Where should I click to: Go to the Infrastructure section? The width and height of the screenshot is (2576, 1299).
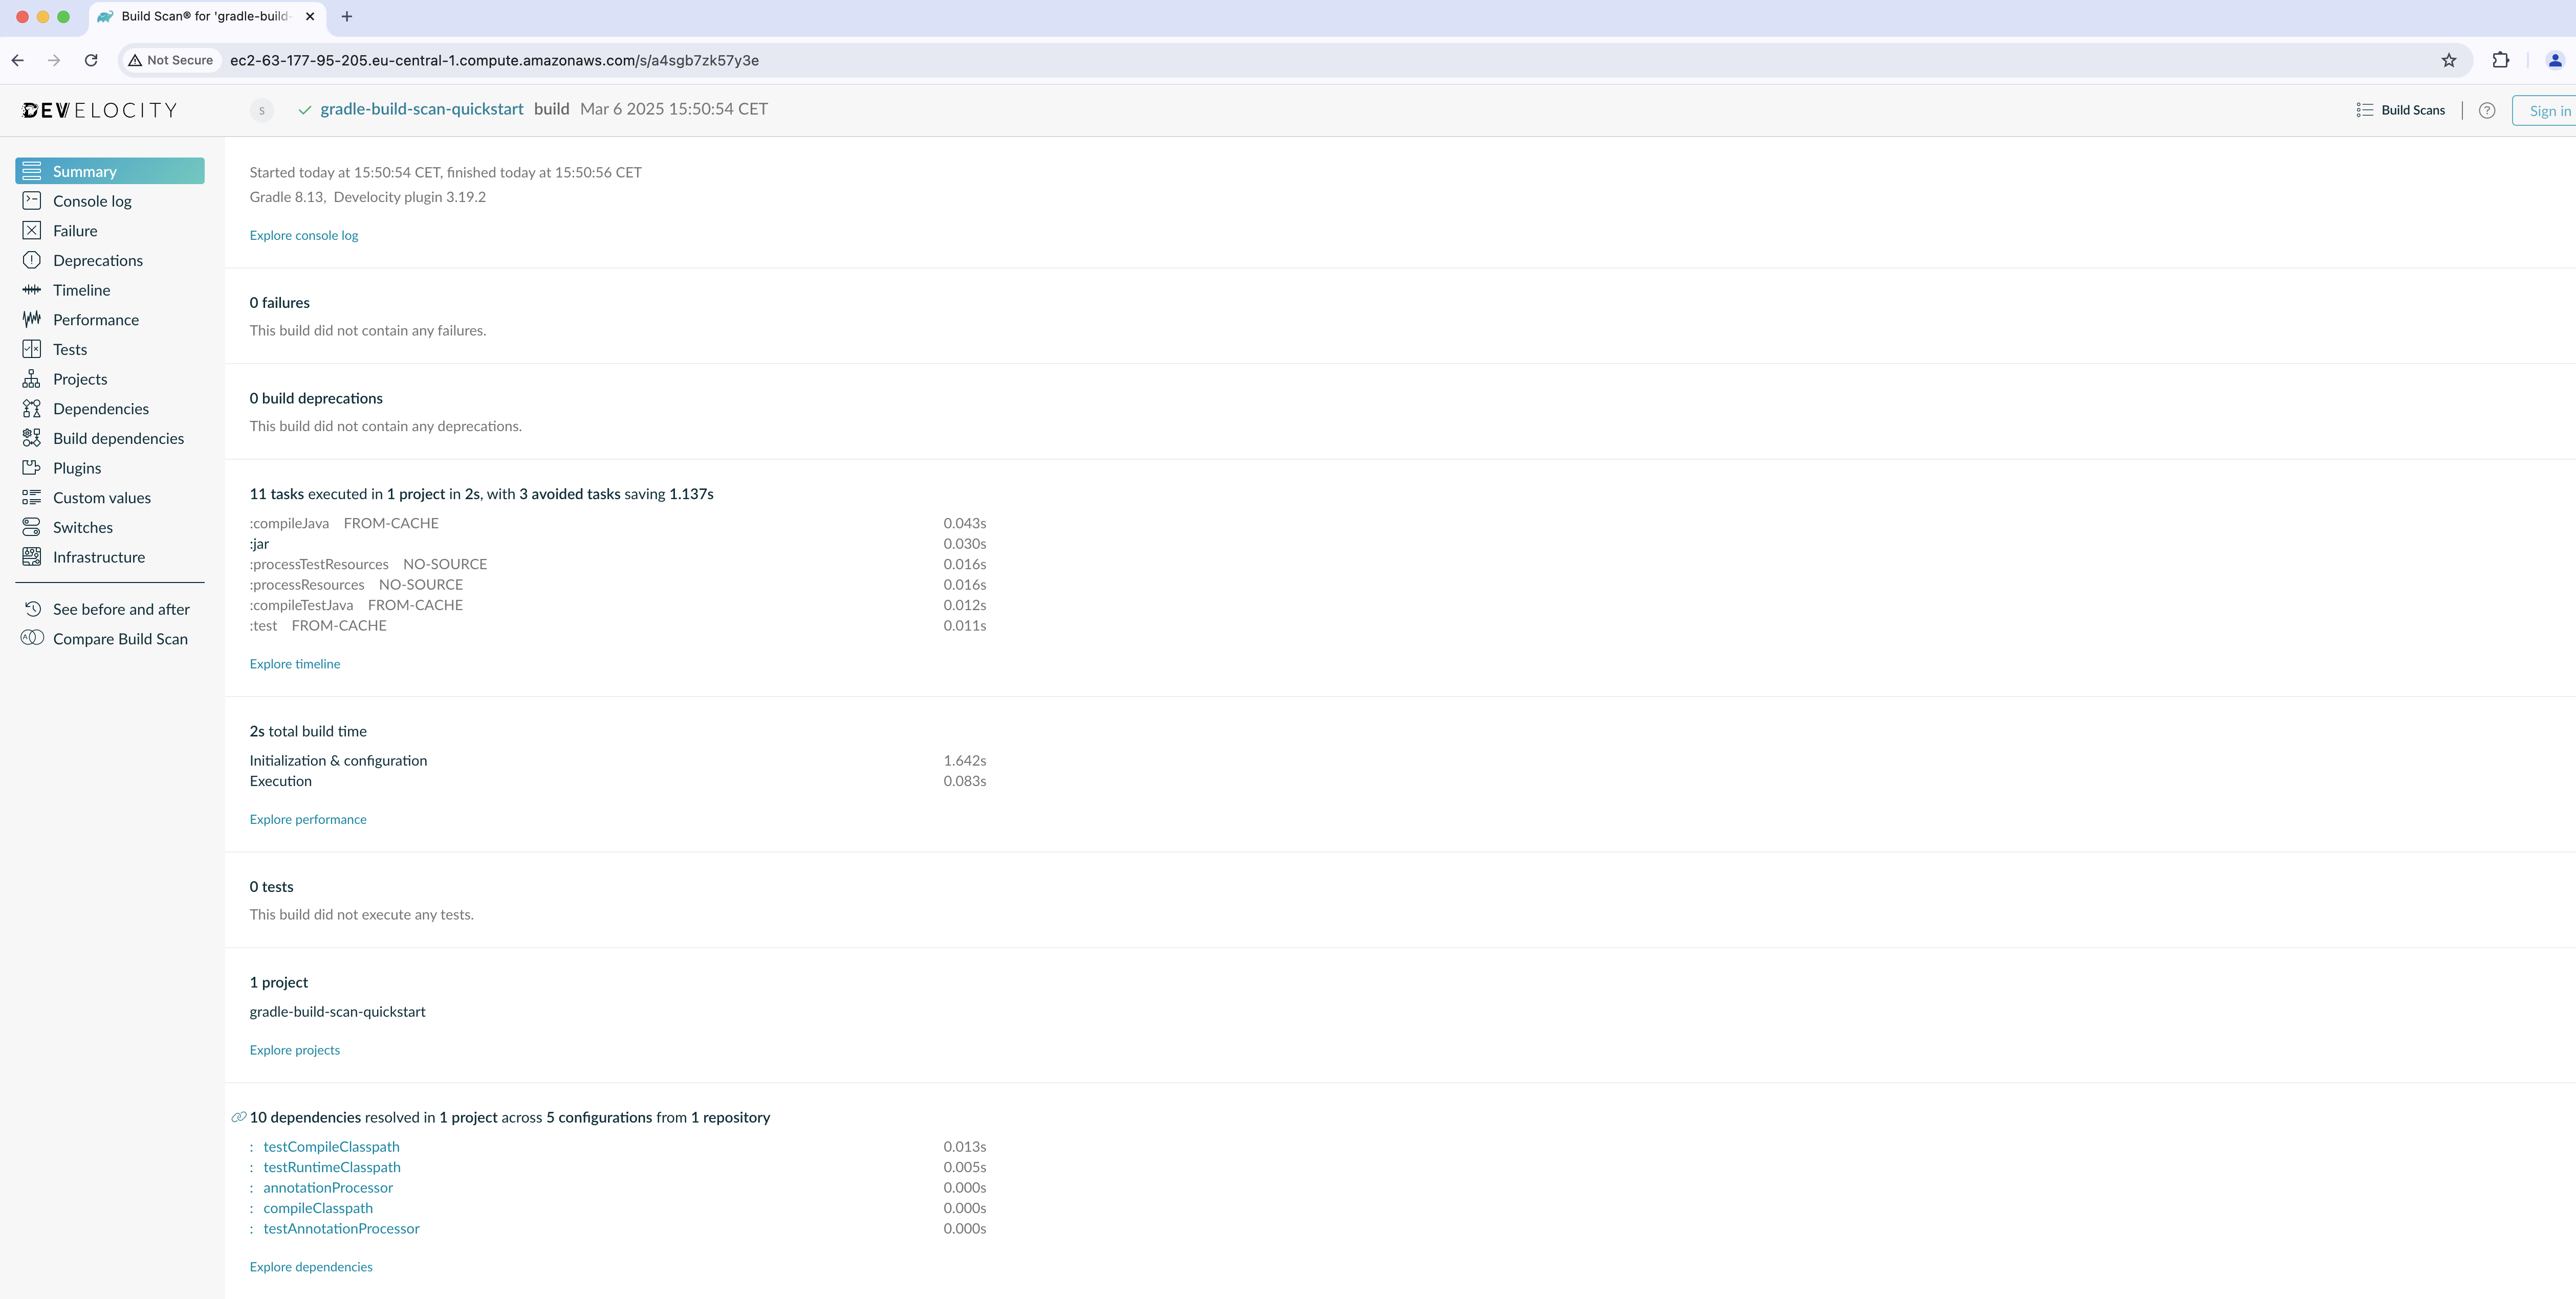[x=98, y=557]
